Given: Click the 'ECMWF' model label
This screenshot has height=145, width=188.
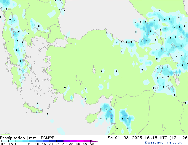Looking at the screenshot, I should click(x=47, y=138).
